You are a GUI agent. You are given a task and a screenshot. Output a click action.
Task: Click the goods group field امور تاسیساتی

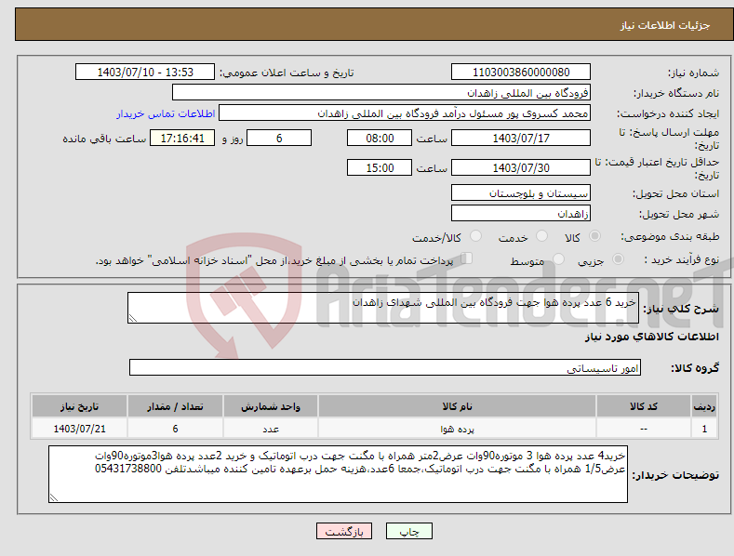[x=385, y=368]
